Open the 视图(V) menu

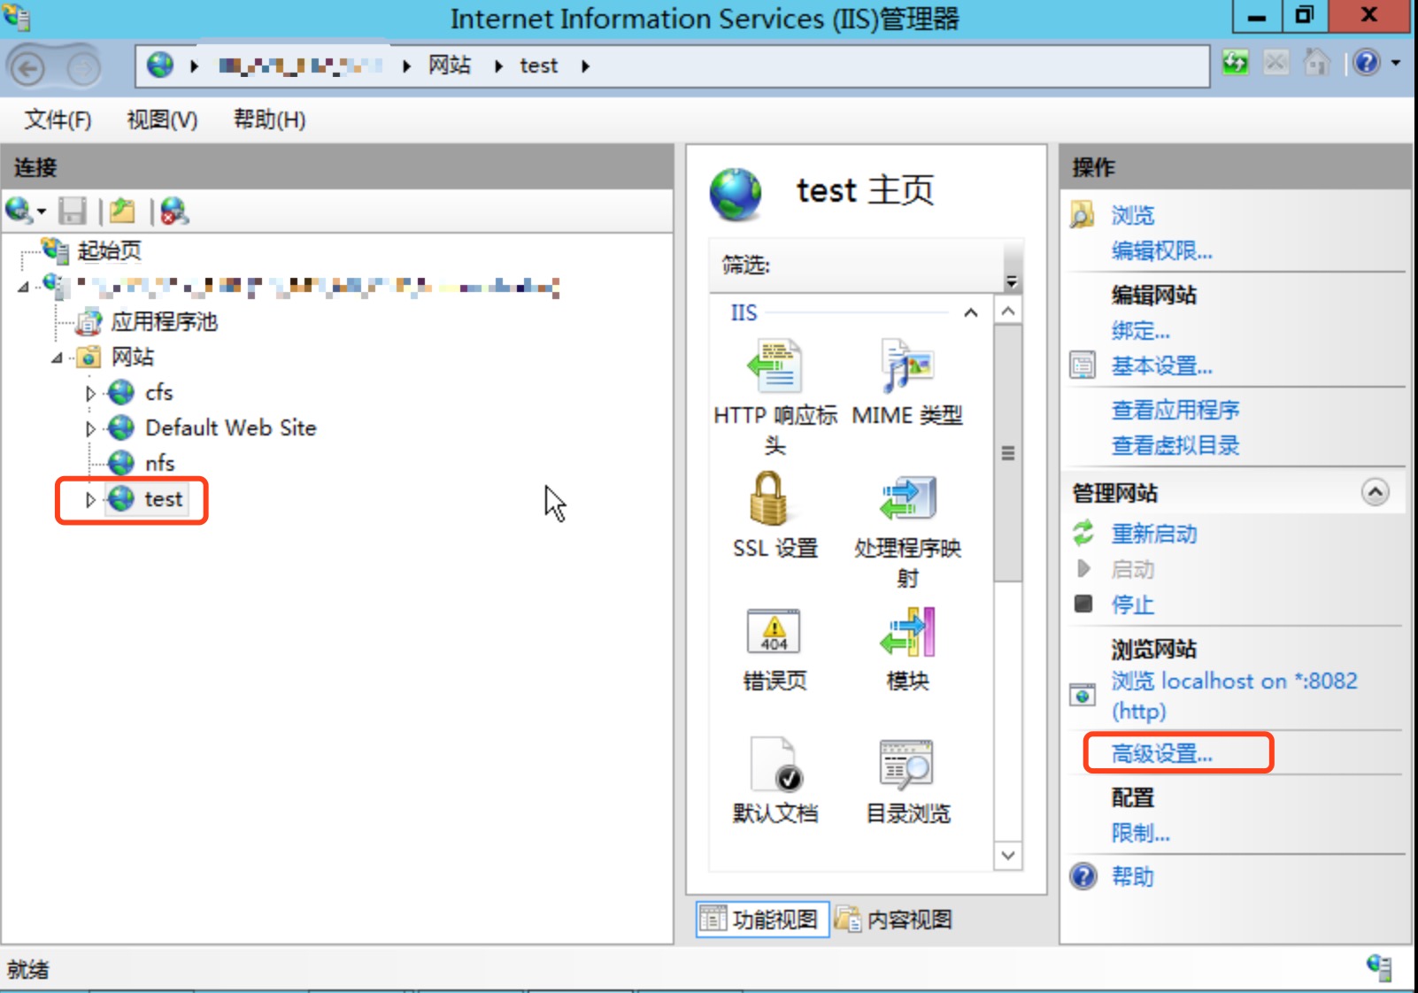click(162, 119)
